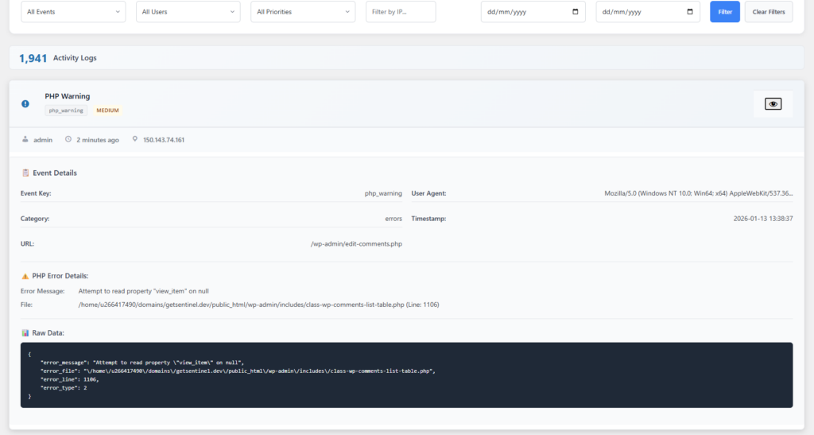Click the blue alert icon beside PHP Warning
814x435 pixels.
[25, 103]
